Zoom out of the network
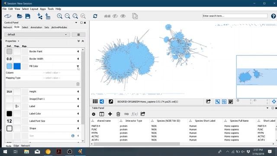This screenshot has width=277, height=156. coord(68,16)
